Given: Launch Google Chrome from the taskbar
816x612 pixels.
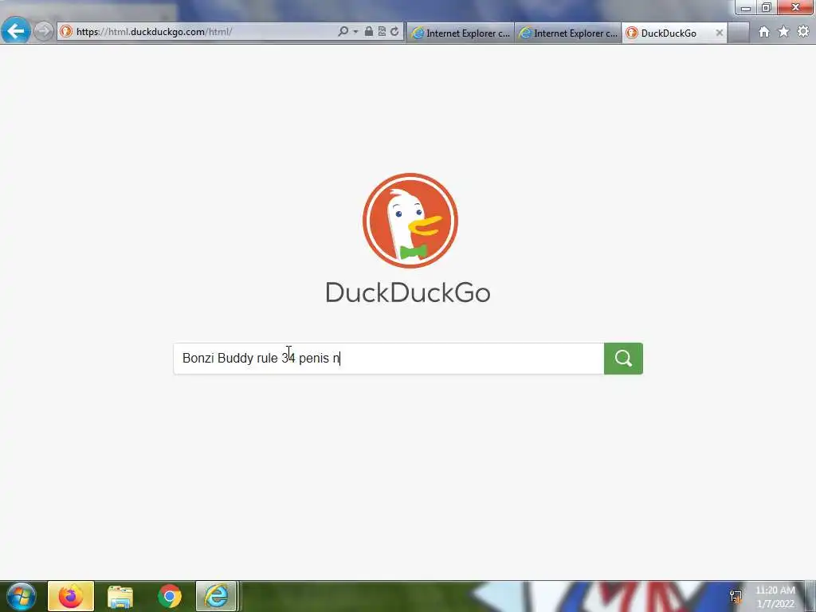Looking at the screenshot, I should click(170, 596).
